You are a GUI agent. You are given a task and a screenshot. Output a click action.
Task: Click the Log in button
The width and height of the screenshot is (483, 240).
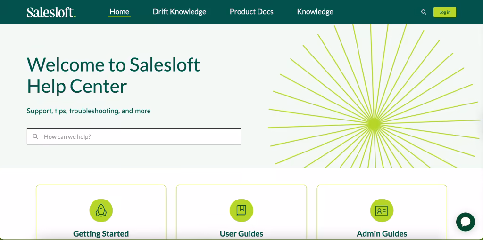[x=444, y=12]
